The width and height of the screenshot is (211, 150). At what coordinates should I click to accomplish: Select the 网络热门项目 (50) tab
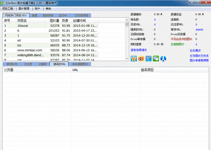tap(16, 15)
